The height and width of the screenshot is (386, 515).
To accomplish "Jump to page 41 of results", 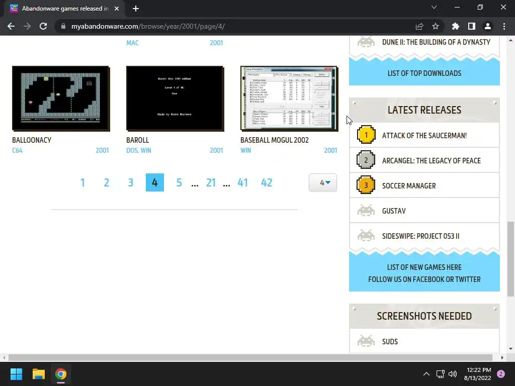I will pyautogui.click(x=243, y=182).
